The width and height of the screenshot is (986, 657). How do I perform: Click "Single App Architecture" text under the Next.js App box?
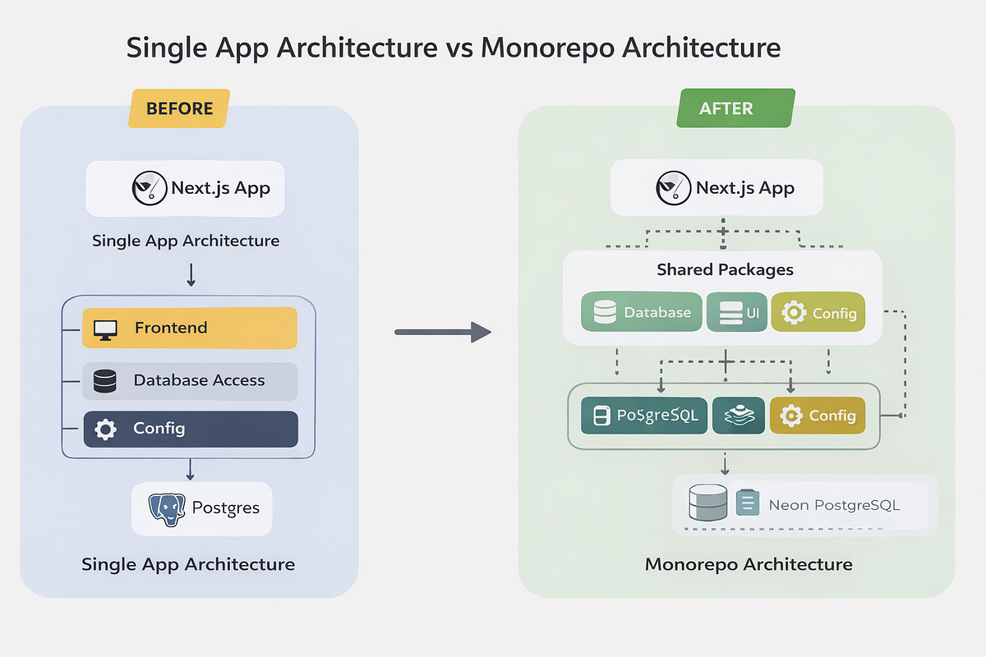click(186, 241)
